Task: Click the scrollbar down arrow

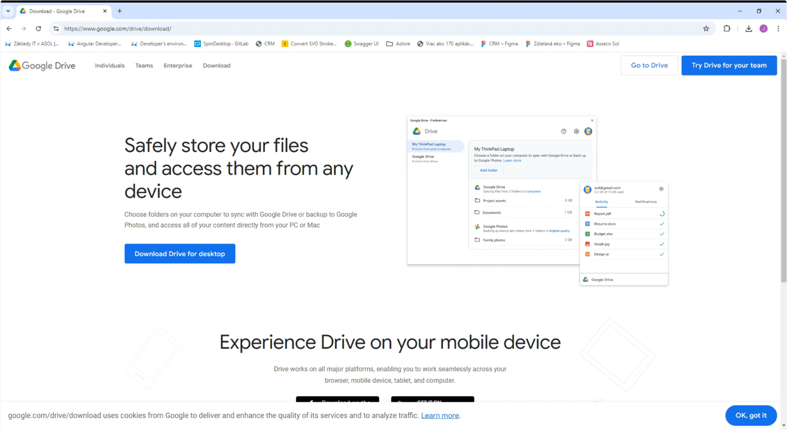Action: [784, 426]
